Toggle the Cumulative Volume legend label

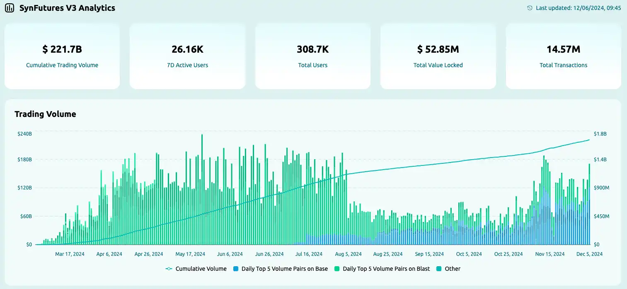201,269
